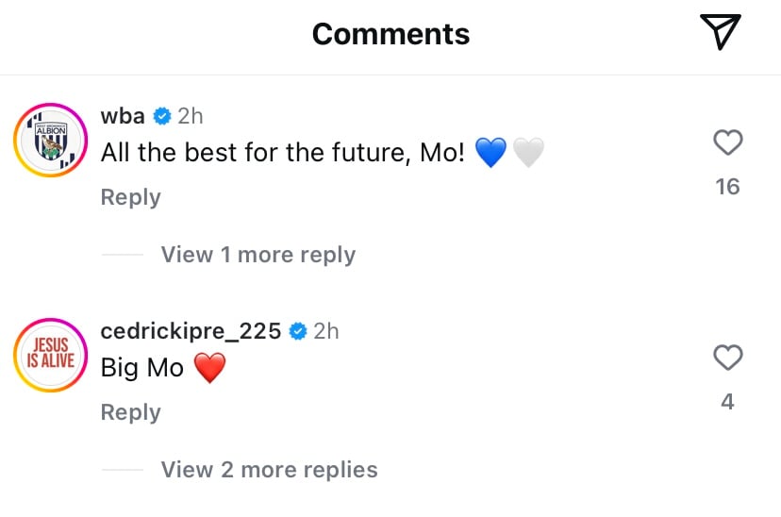Expand View 1 more reply
This screenshot has height=517, width=781.
click(258, 255)
